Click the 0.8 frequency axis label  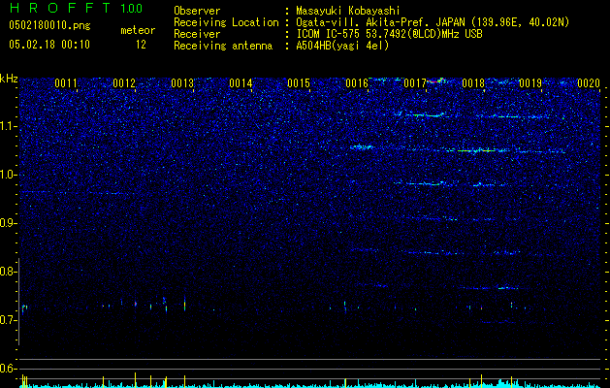[9, 272]
